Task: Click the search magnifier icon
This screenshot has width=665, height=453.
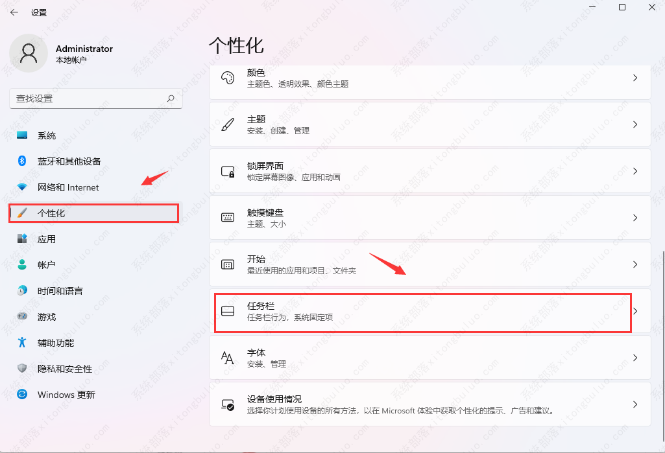Action: point(171,99)
